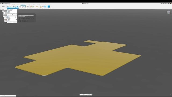
Task: Choose Derive in the Create menu
Action: (x=12, y=15)
